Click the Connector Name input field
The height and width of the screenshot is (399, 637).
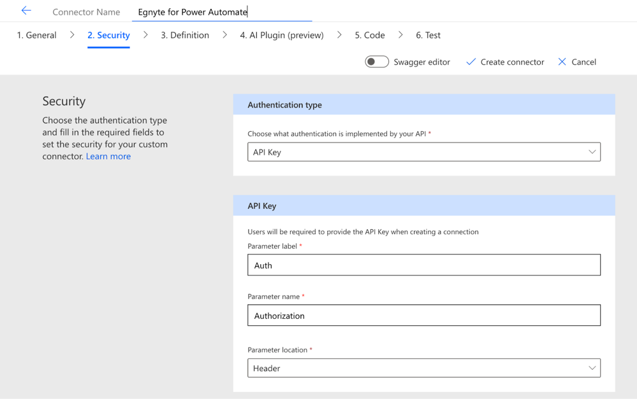tap(222, 12)
